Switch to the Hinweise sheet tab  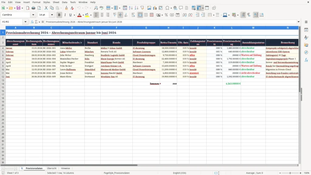point(66,168)
